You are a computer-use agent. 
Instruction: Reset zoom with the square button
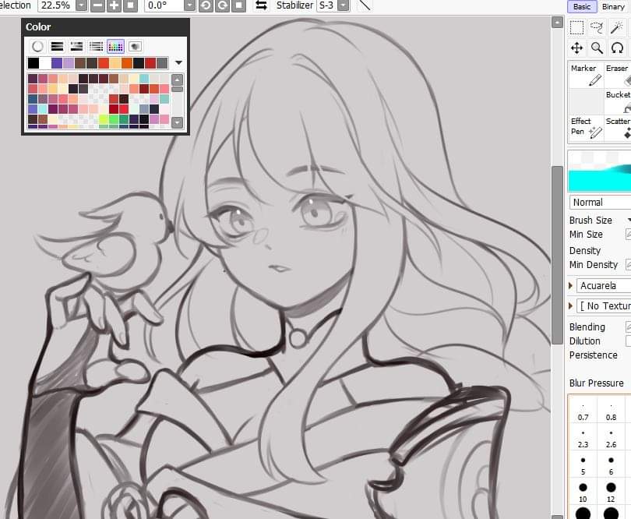(130, 5)
